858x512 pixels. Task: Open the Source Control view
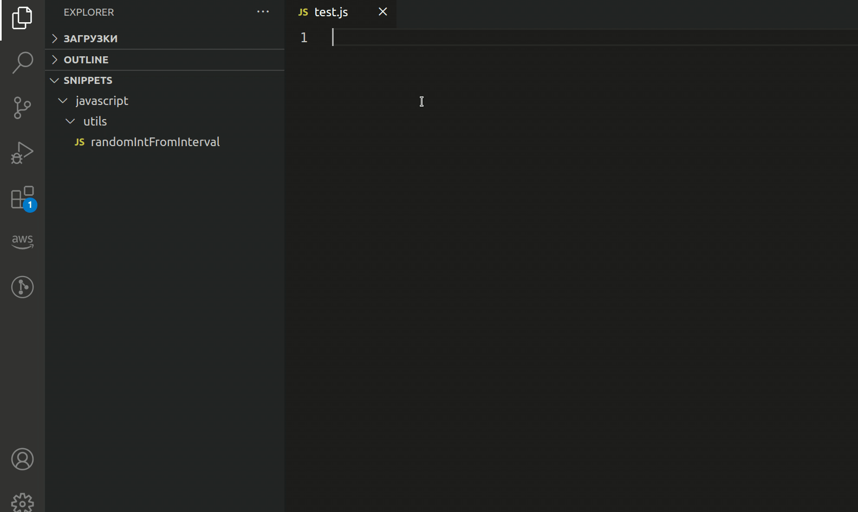click(x=22, y=108)
